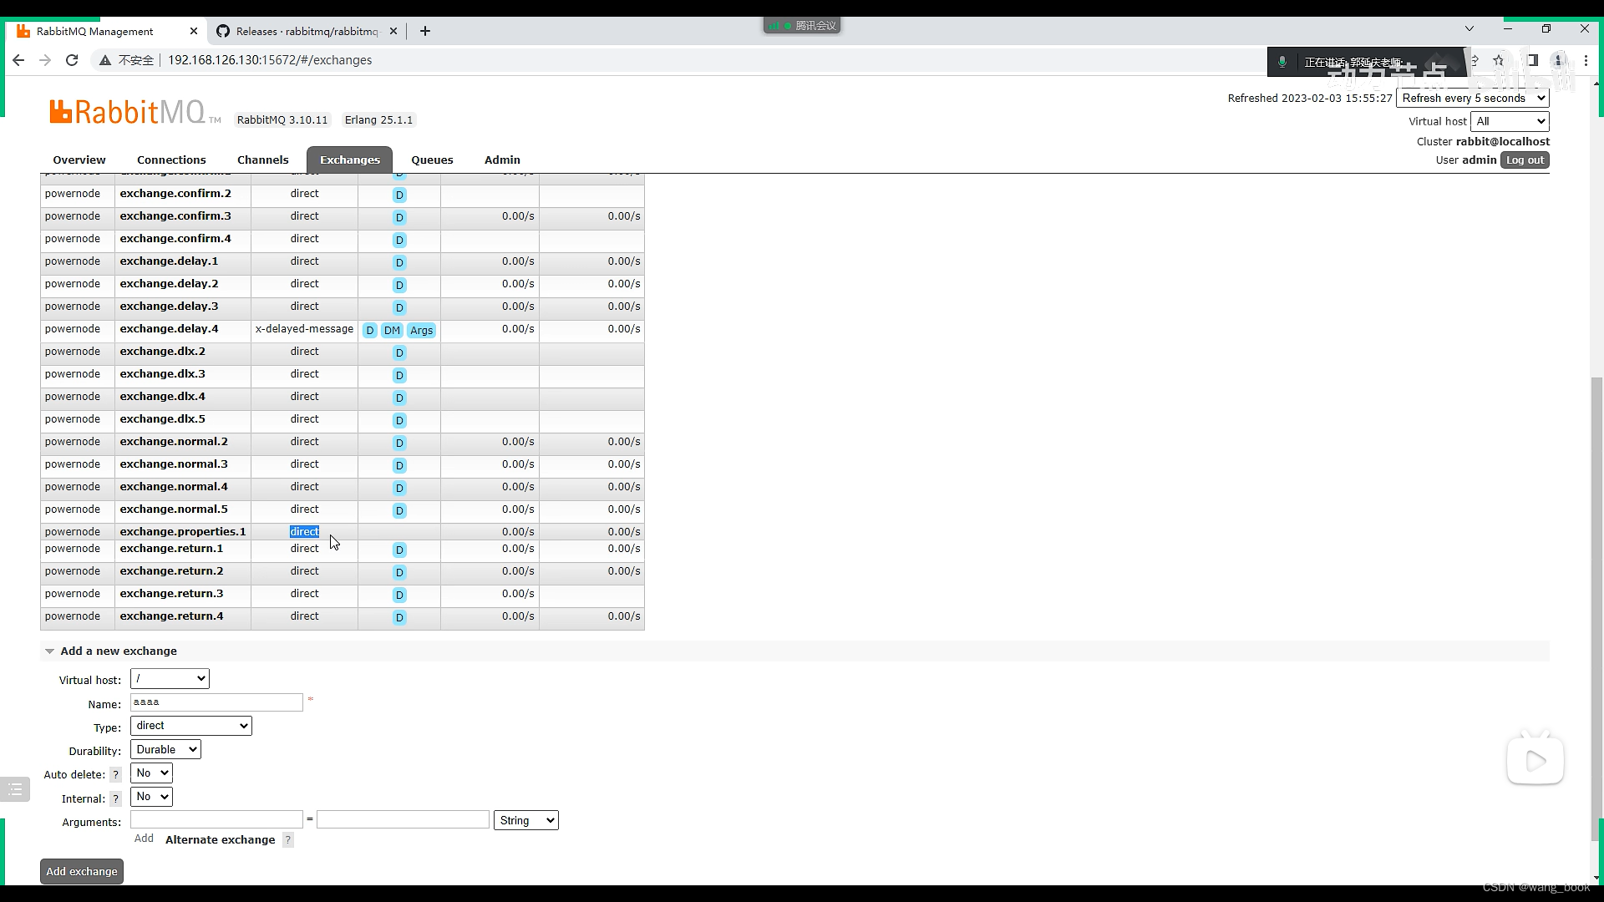Click the RabbitMQ logo
Image resolution: width=1604 pixels, height=902 pixels.
pos(134,112)
